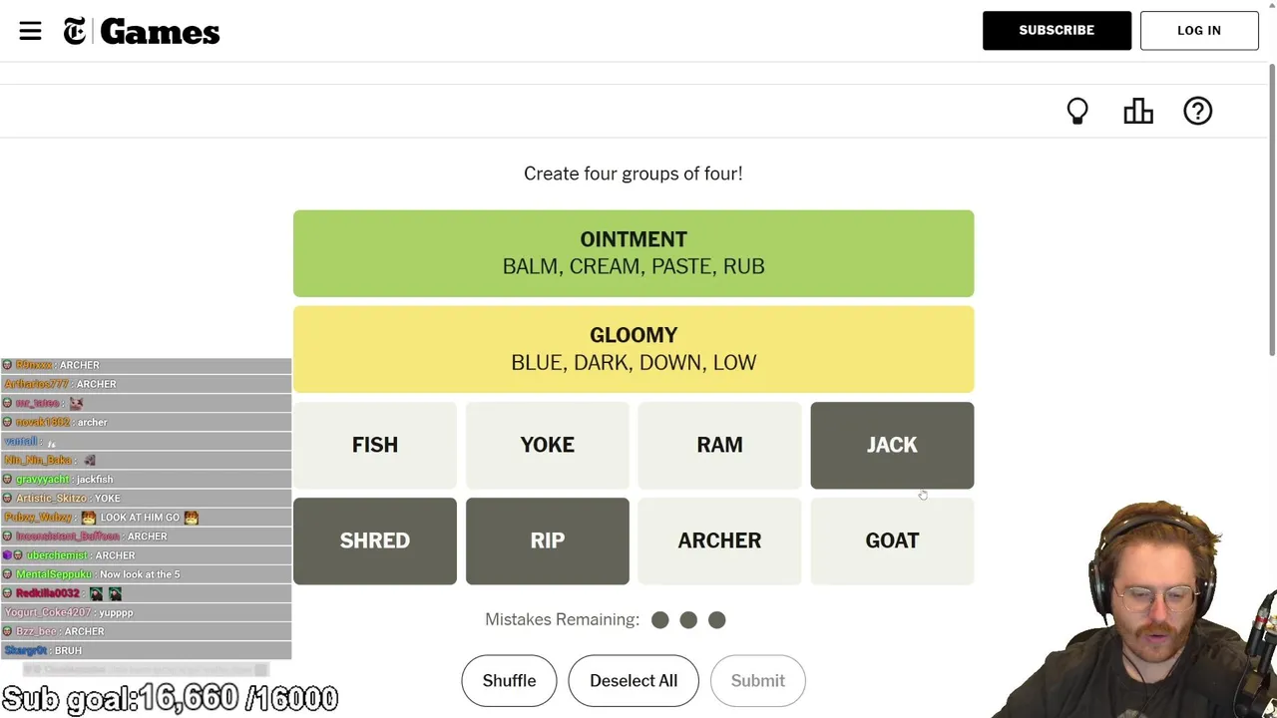1277x718 pixels.
Task: Click the Games title link
Action: [x=160, y=32]
